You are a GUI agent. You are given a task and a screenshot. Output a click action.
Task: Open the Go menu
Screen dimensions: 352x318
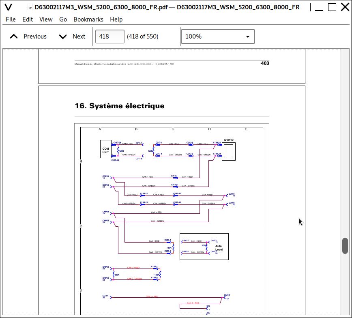[x=63, y=19]
